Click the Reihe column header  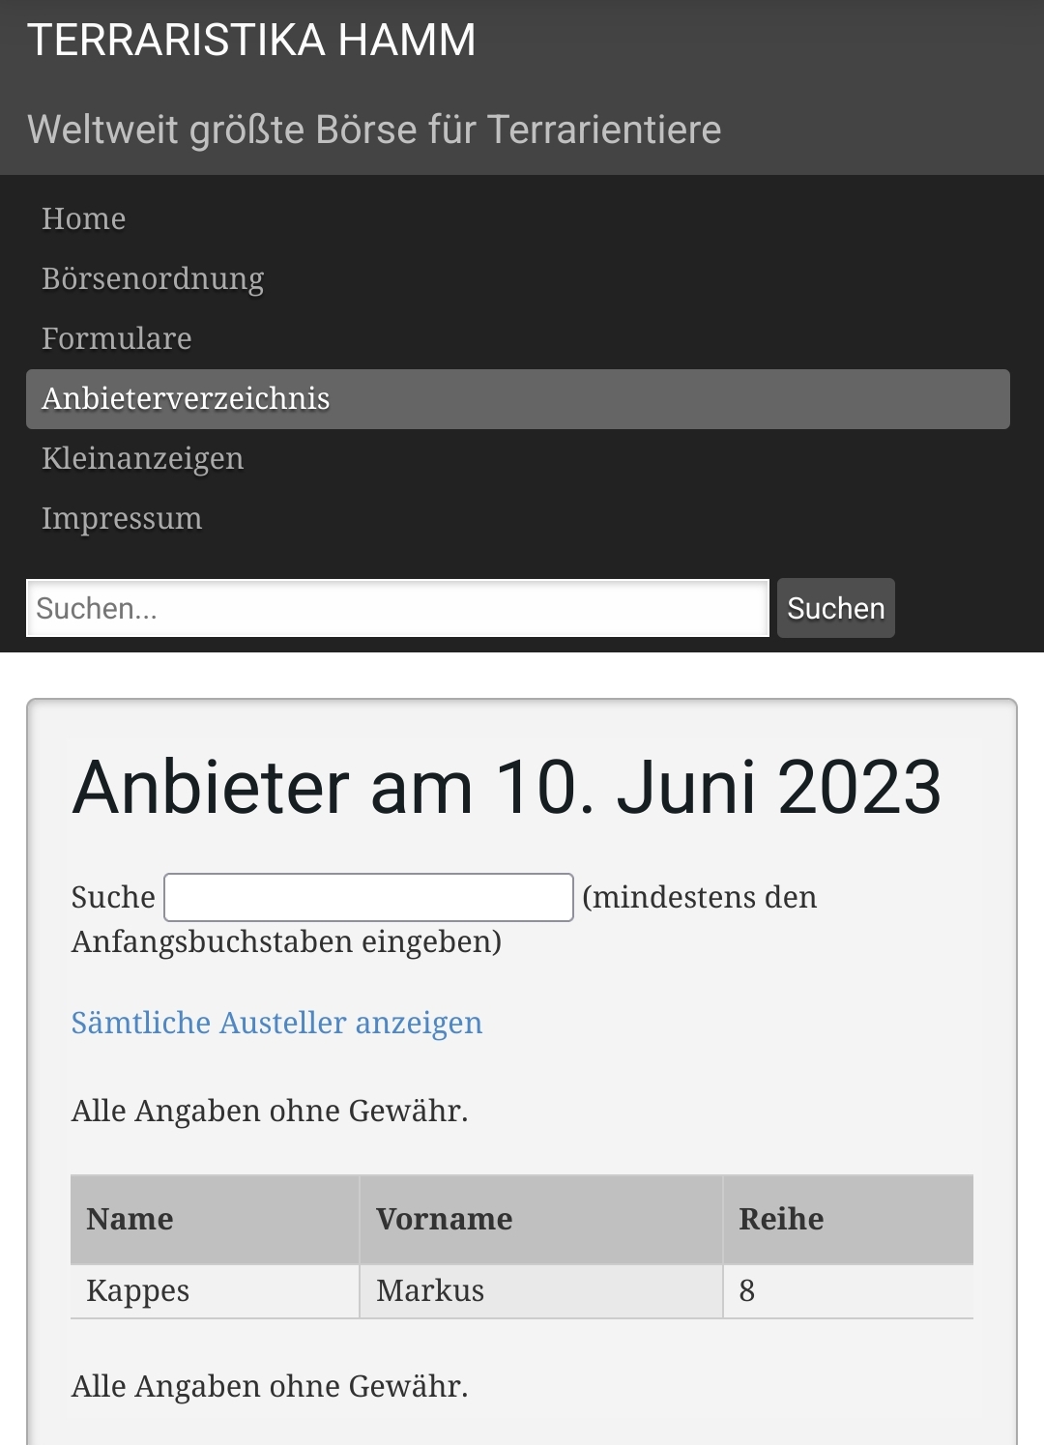pos(849,1220)
